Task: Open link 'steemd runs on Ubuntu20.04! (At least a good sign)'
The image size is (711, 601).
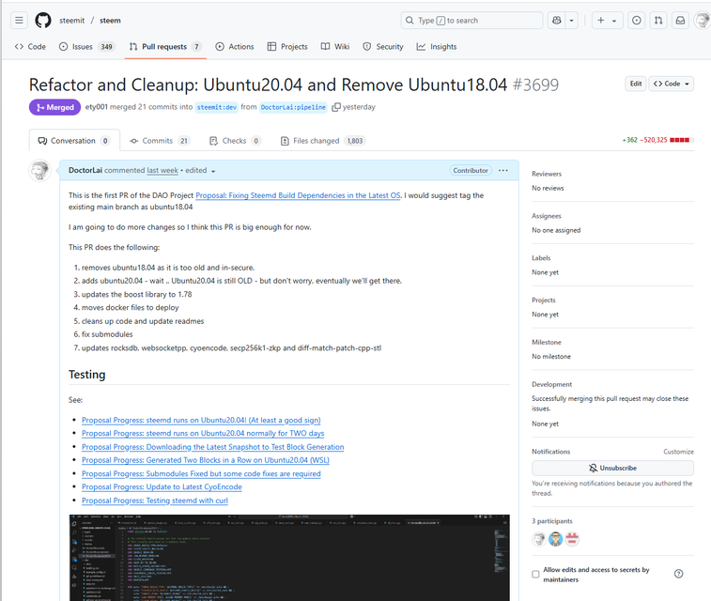Action: (201, 420)
